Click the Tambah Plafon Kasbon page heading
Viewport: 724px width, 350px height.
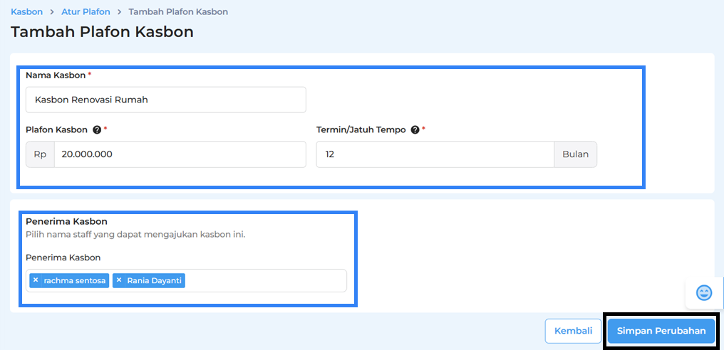point(102,32)
